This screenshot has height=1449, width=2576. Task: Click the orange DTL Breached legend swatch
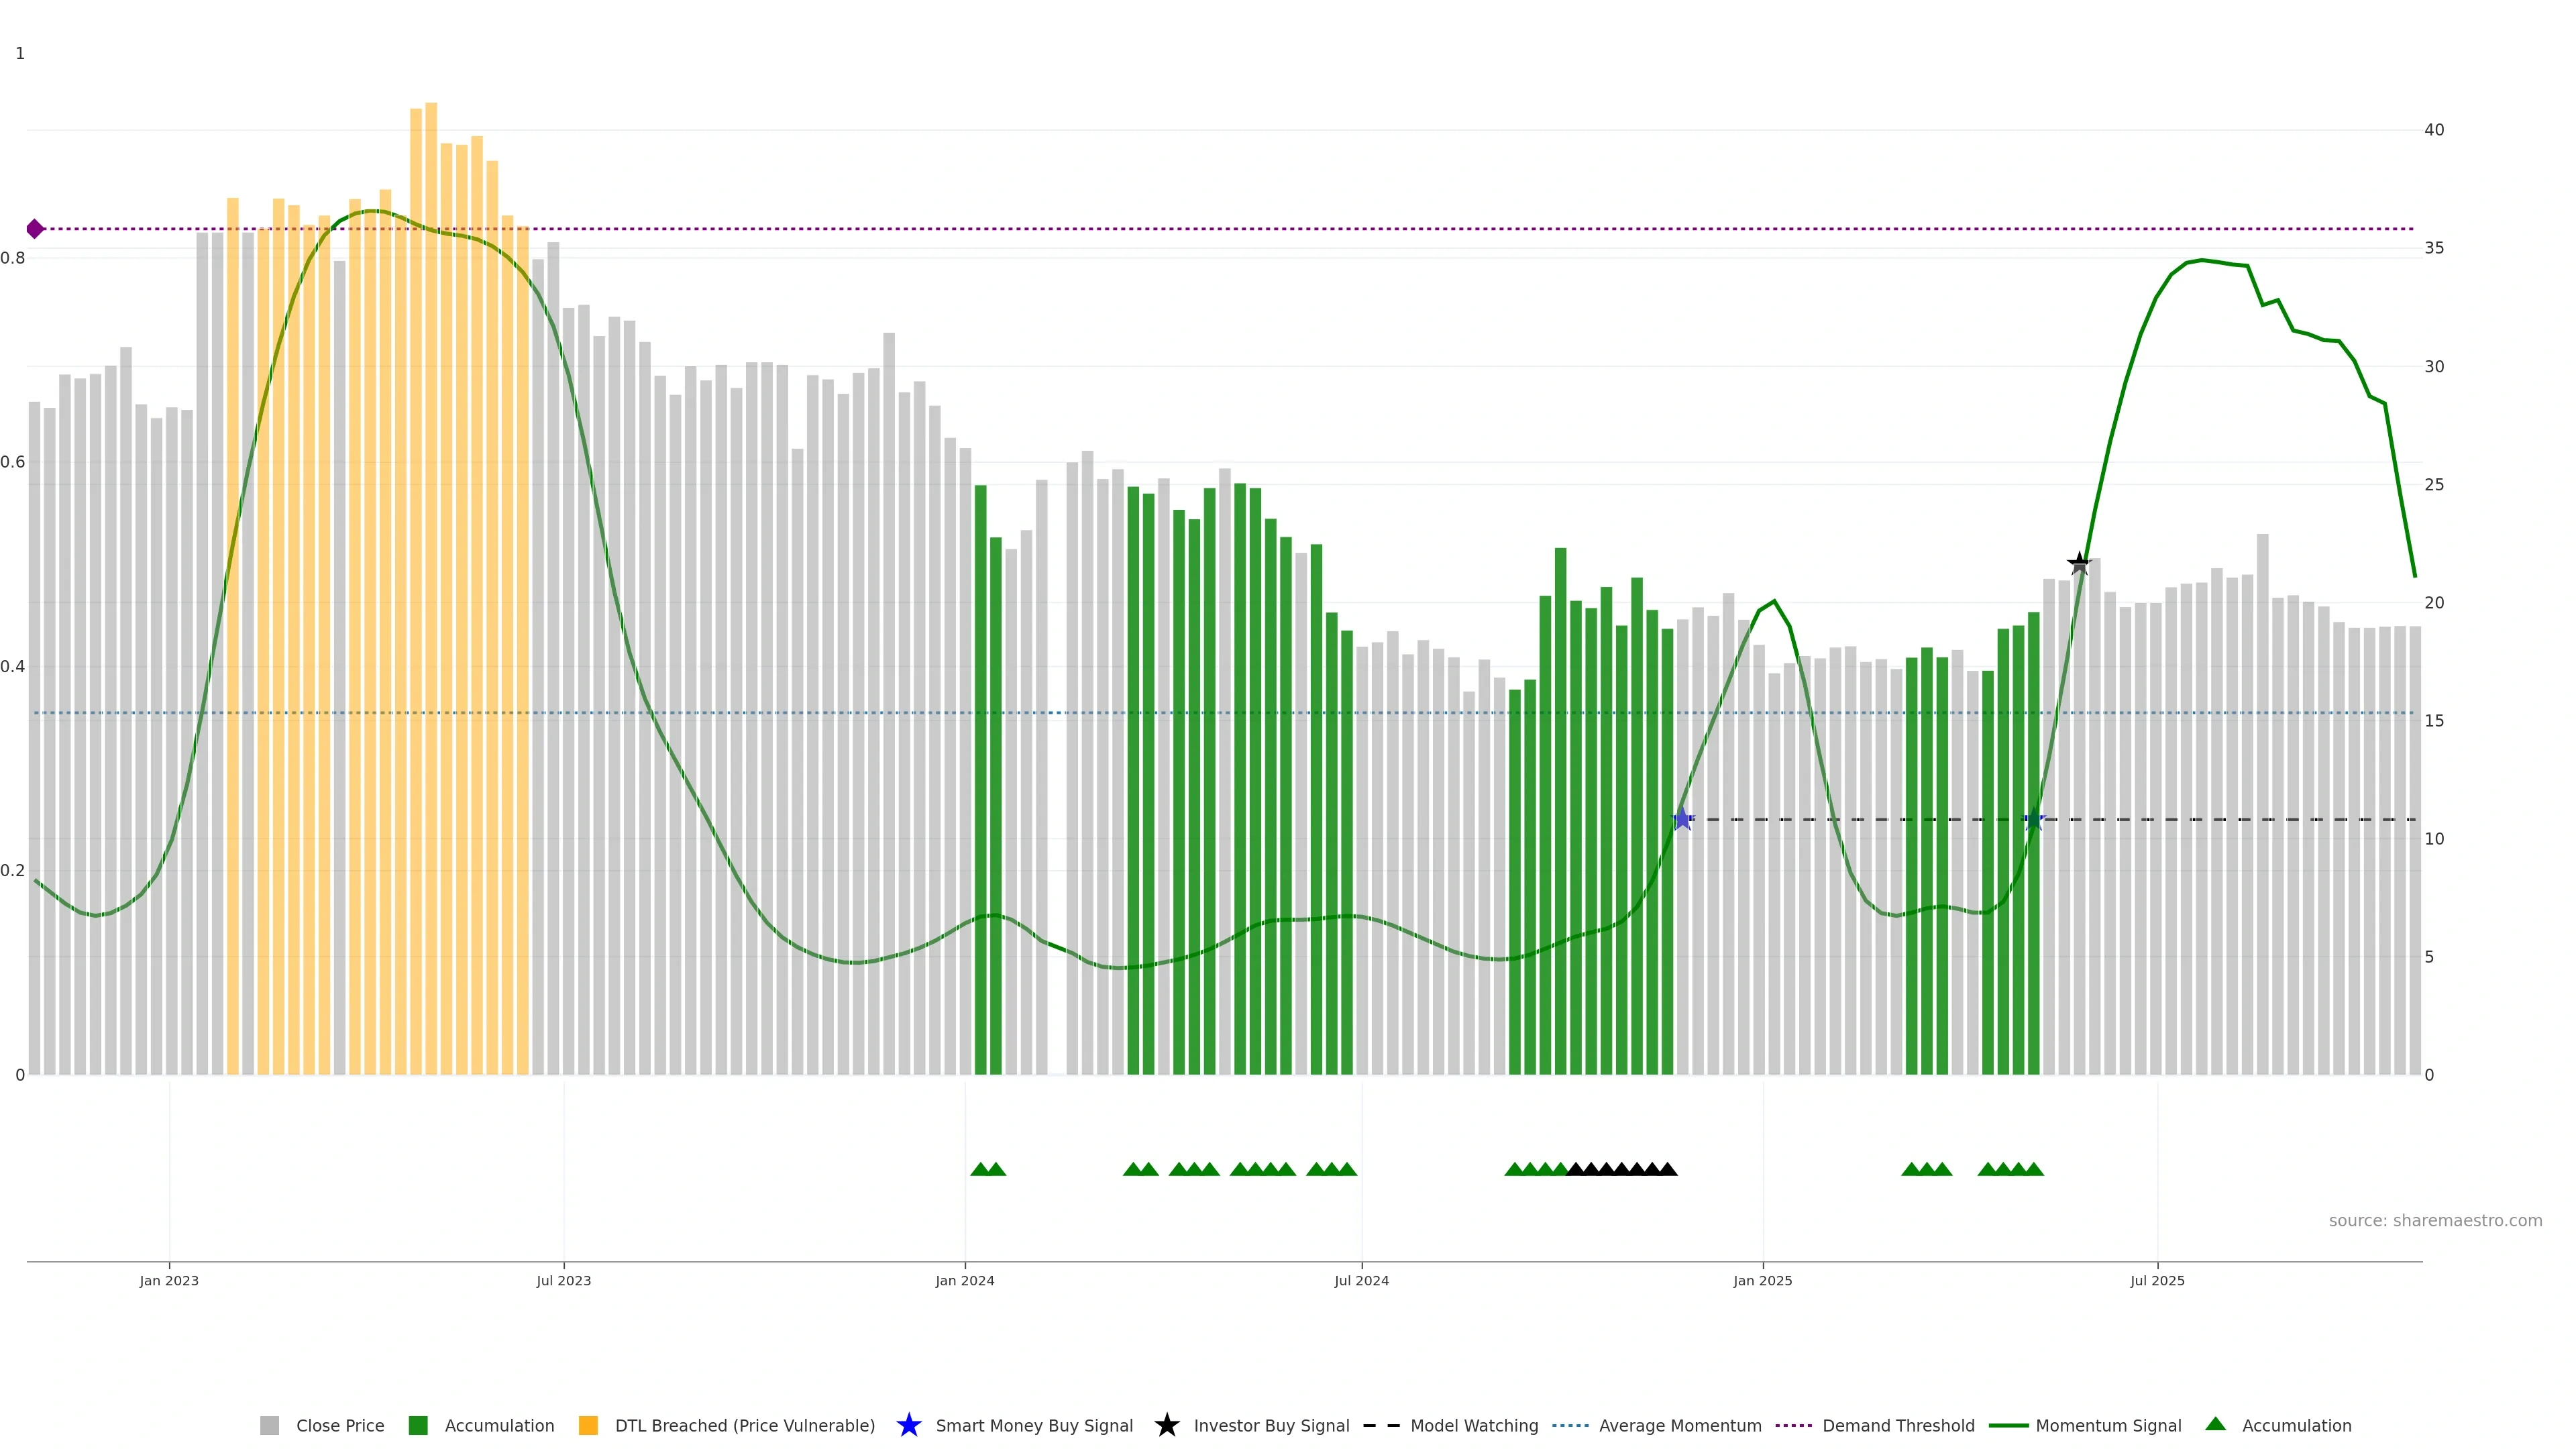tap(588, 1425)
